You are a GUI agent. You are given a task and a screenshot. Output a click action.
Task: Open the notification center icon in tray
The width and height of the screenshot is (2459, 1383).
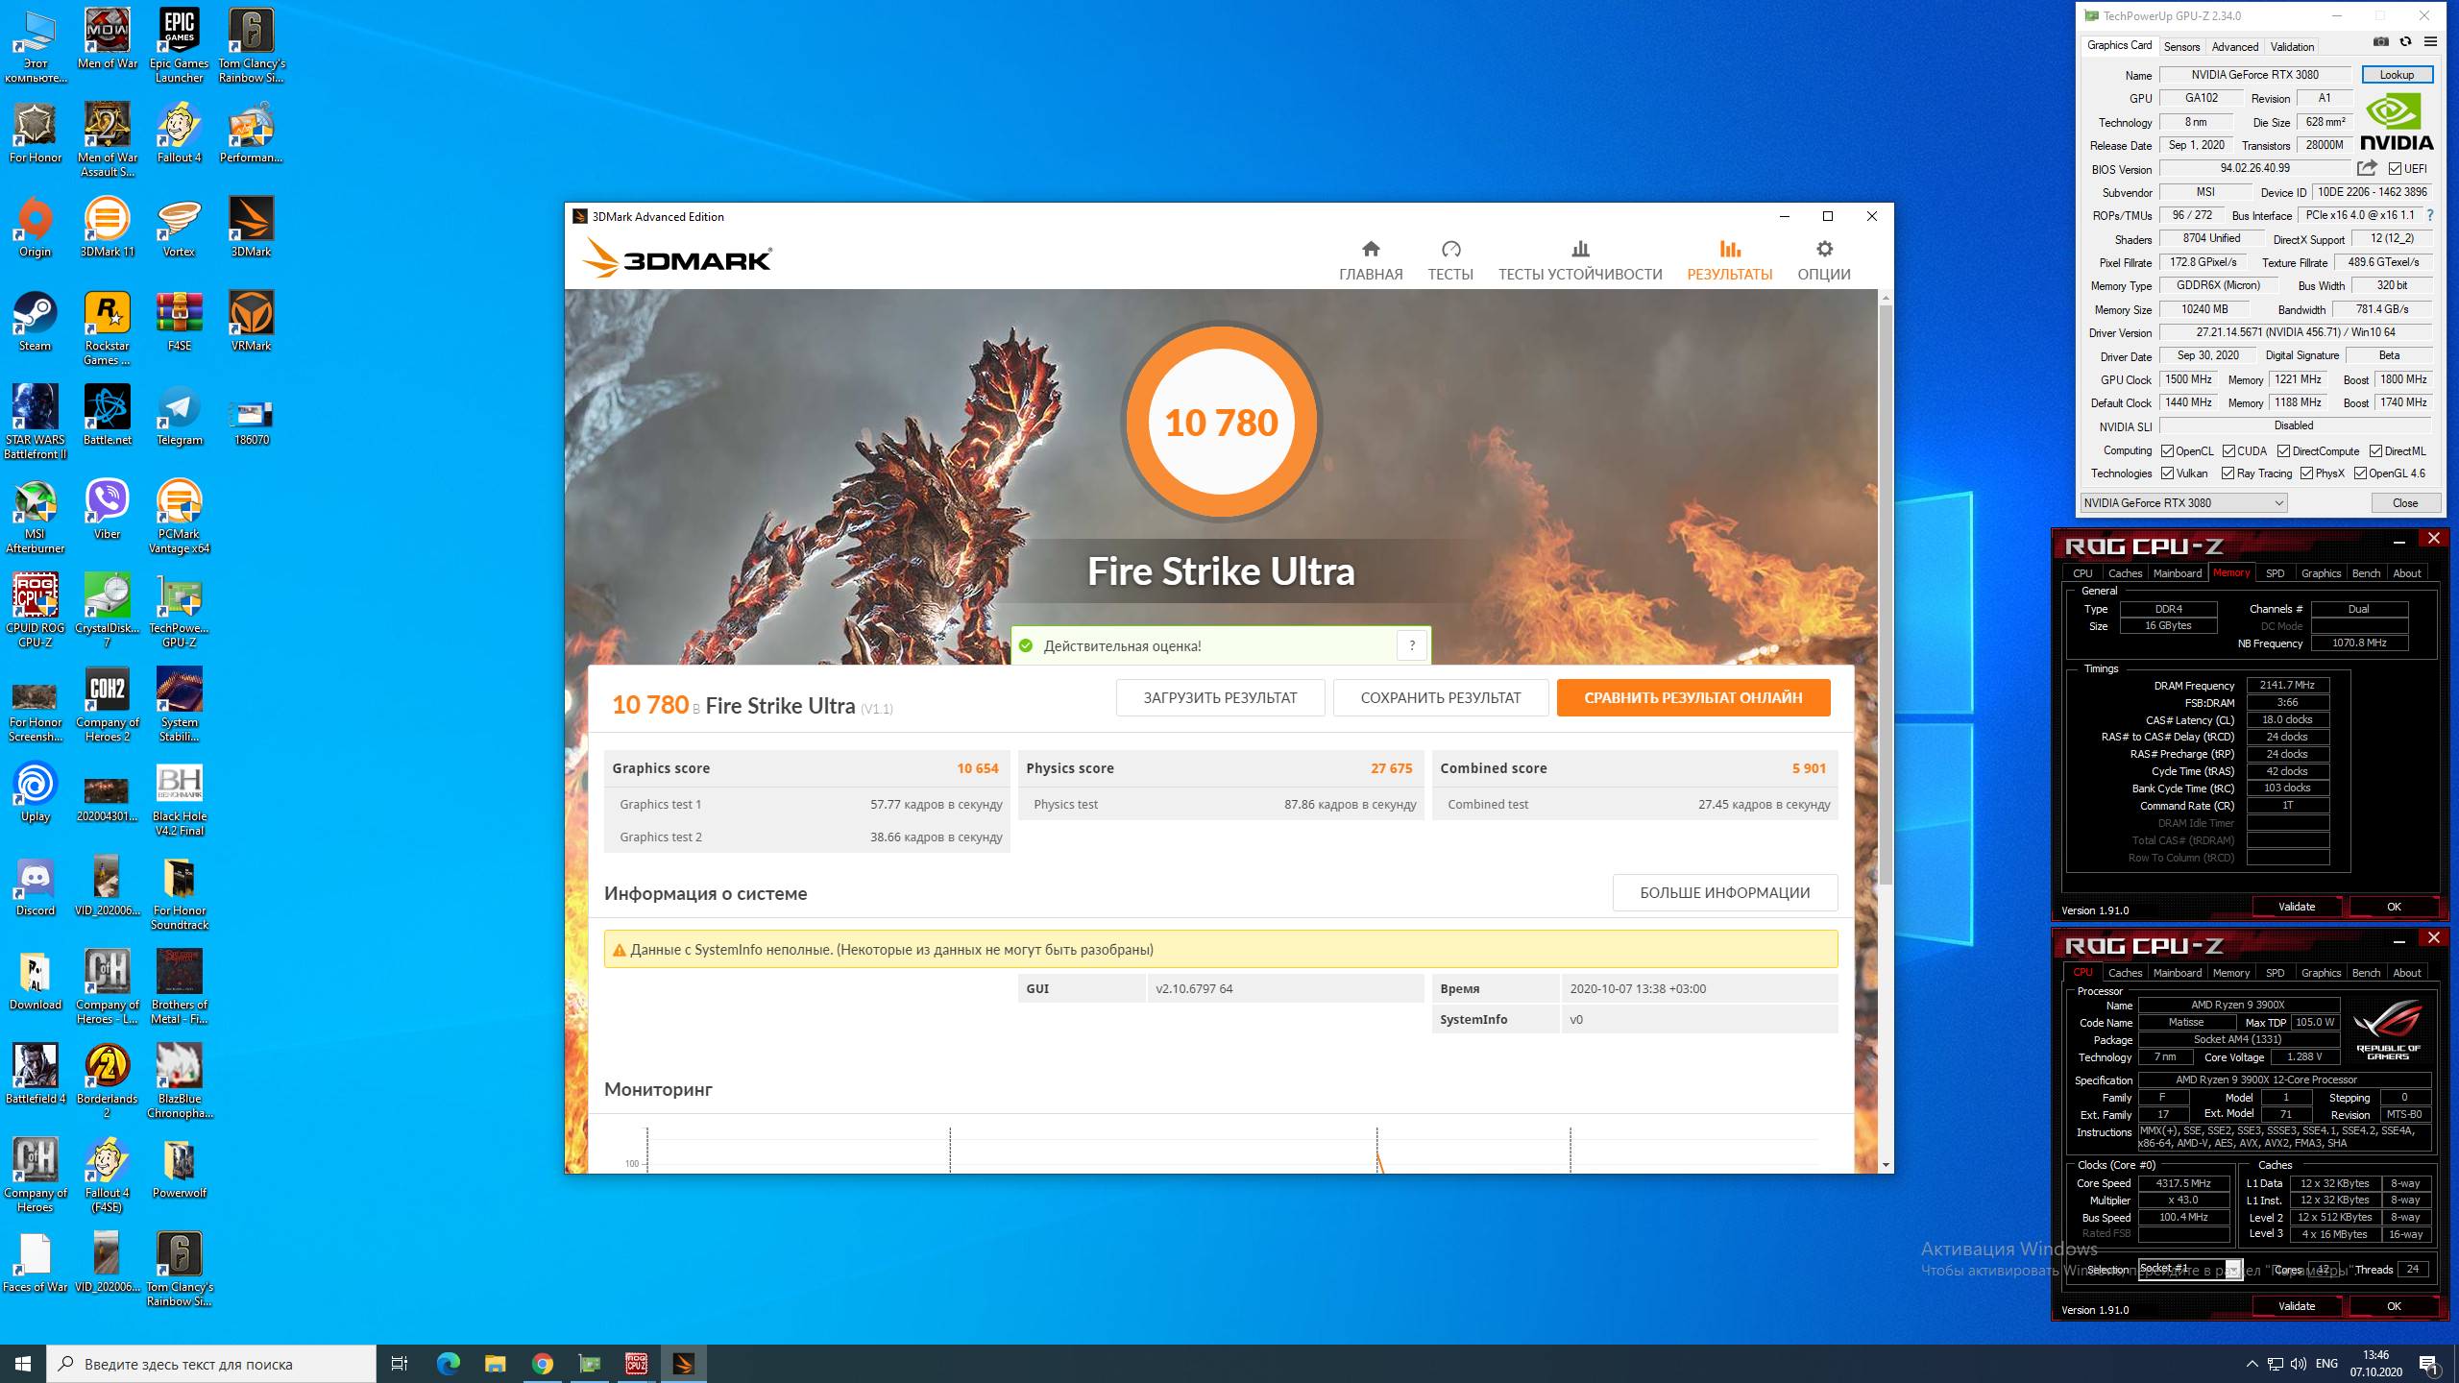(2429, 1364)
